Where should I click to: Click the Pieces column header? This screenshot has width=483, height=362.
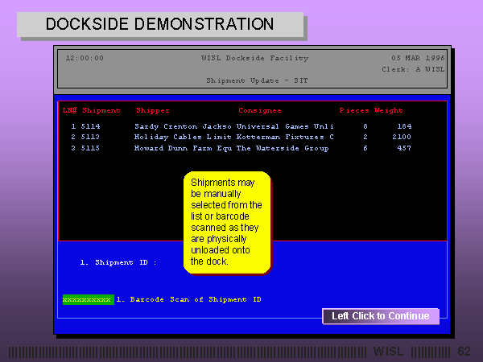[354, 110]
